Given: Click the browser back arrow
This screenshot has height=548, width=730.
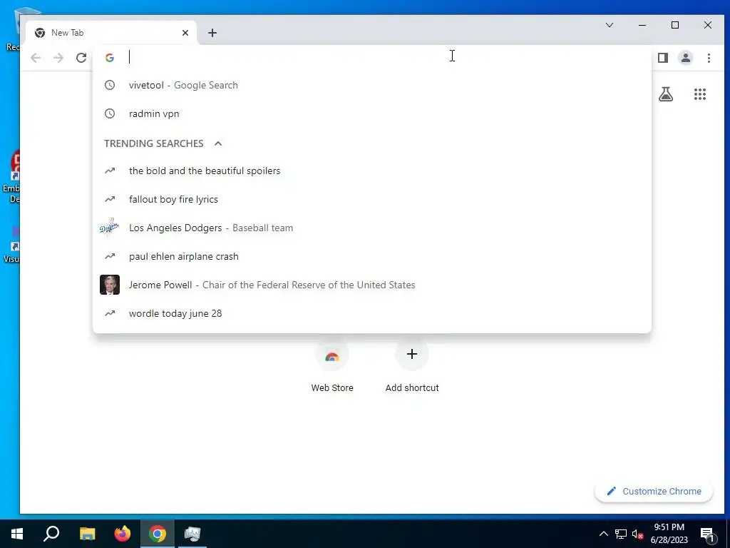Looking at the screenshot, I should click(x=36, y=58).
